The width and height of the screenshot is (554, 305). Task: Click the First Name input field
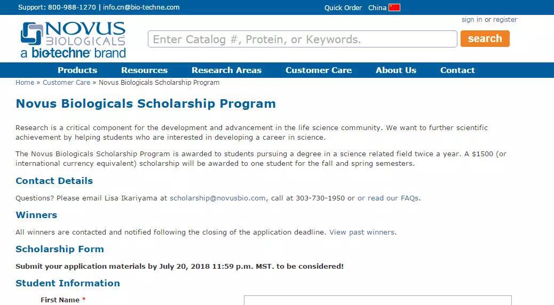click(377, 300)
